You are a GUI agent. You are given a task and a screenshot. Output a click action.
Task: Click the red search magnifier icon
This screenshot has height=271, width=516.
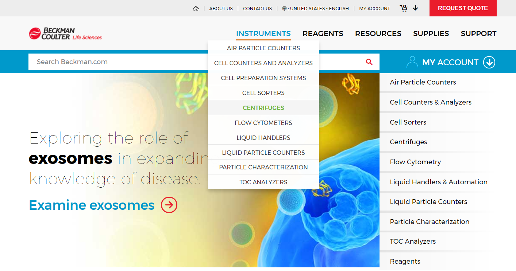coord(369,62)
